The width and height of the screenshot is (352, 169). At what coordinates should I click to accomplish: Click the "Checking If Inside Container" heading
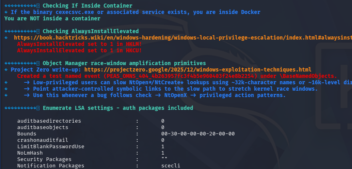[87, 6]
